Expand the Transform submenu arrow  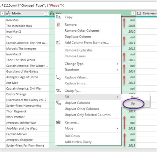pyautogui.click(x=117, y=70)
